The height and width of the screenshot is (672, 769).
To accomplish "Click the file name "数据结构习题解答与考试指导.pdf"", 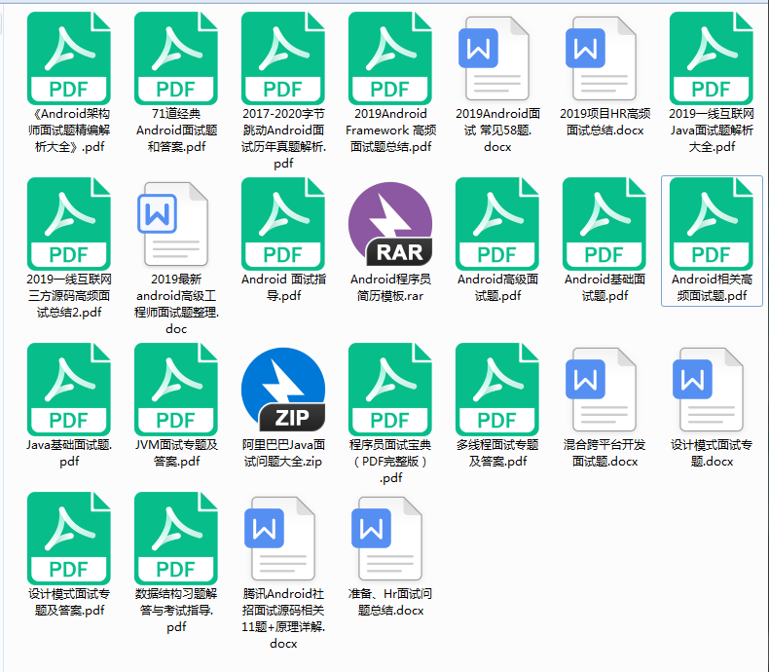I will (176, 611).
